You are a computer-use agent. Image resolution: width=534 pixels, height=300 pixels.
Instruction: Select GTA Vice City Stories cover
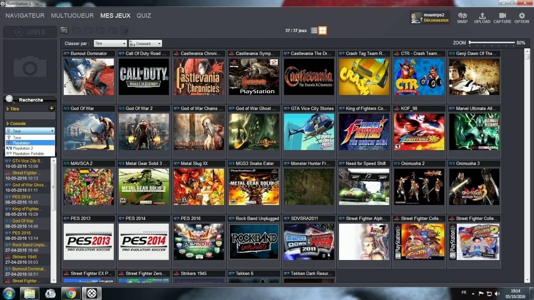[309, 132]
